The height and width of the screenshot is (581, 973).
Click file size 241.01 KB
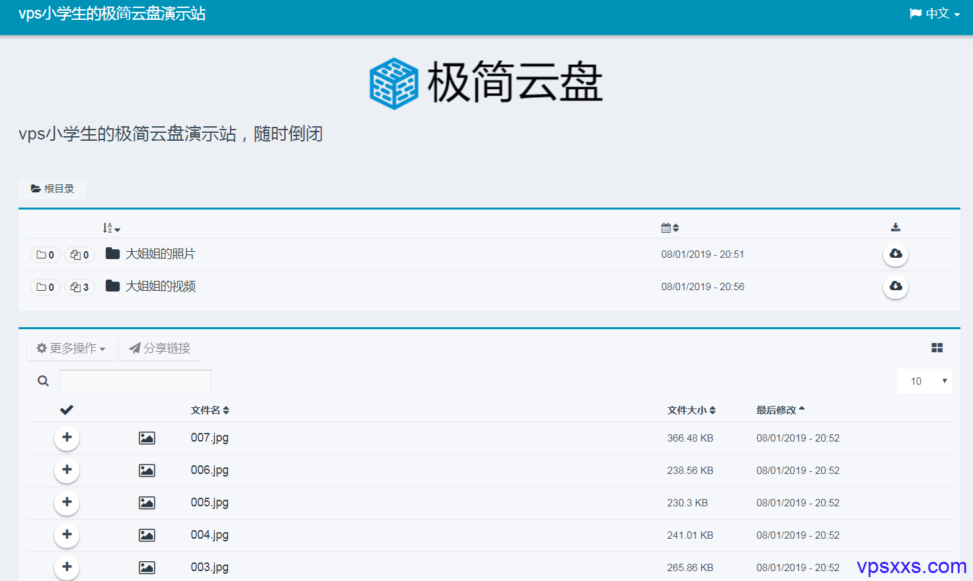(x=690, y=535)
